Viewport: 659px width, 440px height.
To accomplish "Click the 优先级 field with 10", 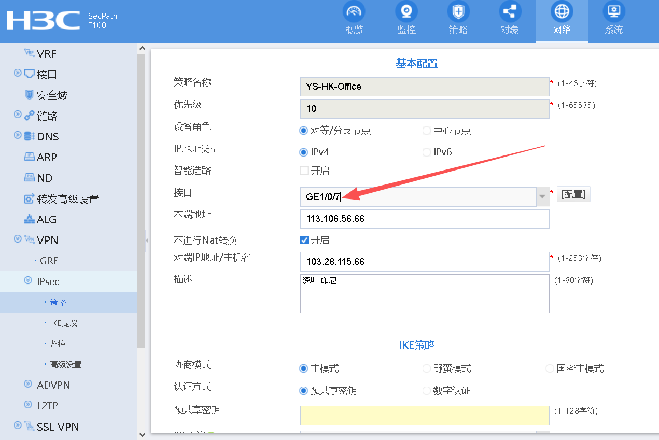I will coord(425,109).
